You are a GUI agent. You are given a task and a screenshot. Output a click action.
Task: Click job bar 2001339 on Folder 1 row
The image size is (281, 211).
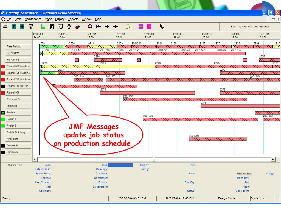click(201, 120)
